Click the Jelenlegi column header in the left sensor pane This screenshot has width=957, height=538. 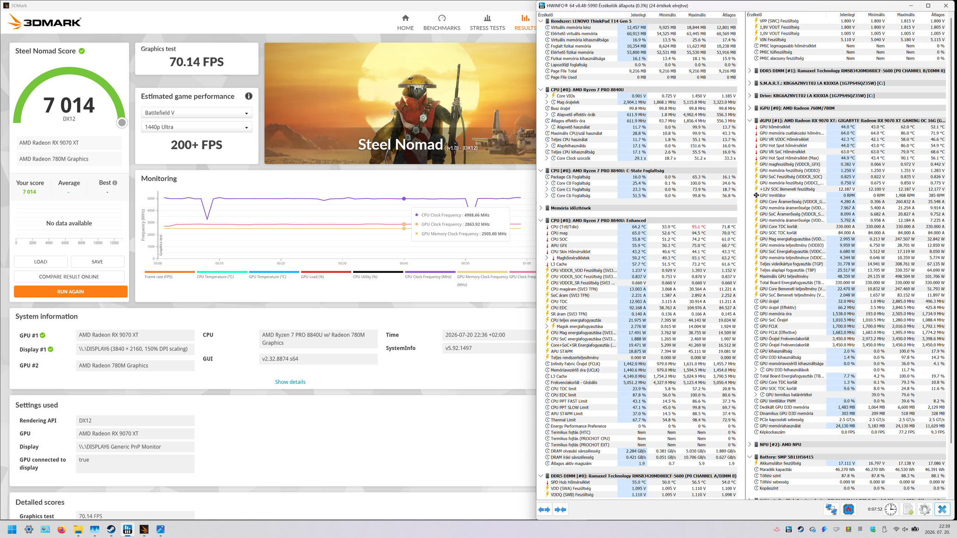point(638,15)
